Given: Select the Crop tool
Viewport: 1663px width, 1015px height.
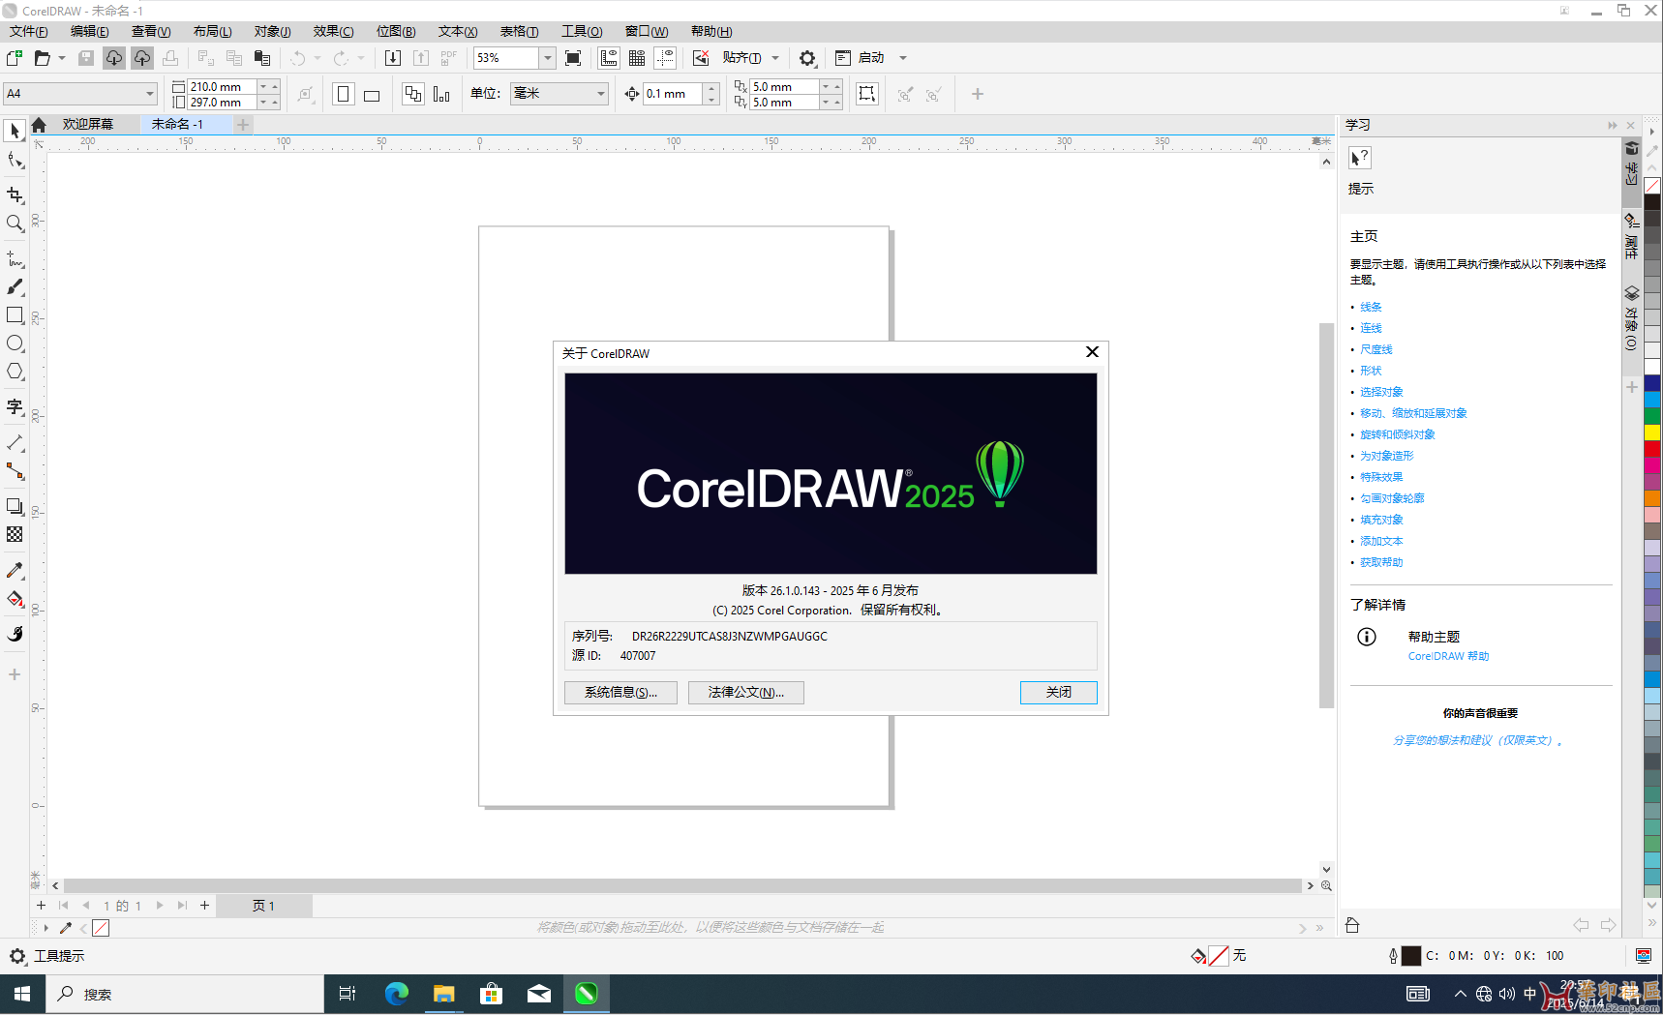Looking at the screenshot, I should (x=15, y=194).
